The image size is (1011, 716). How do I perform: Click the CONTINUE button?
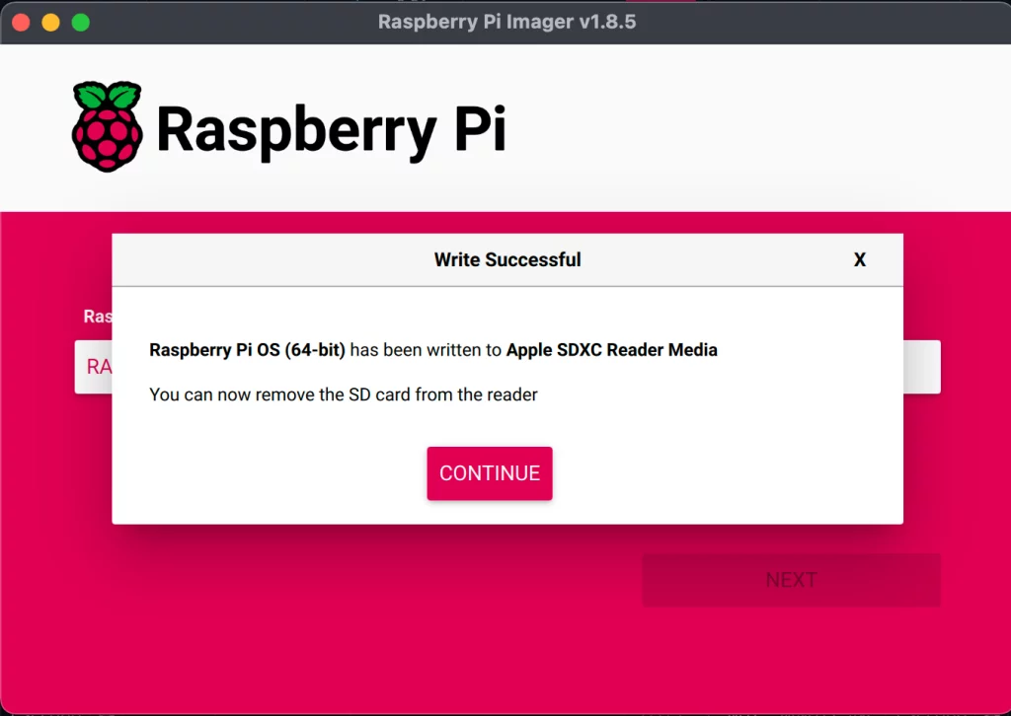(489, 473)
